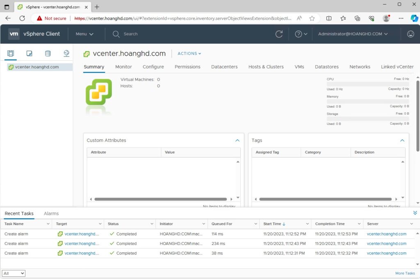The image size is (420, 279).
Task: Open vcenter target link in 11:12:52 PM row
Action: click(82, 234)
